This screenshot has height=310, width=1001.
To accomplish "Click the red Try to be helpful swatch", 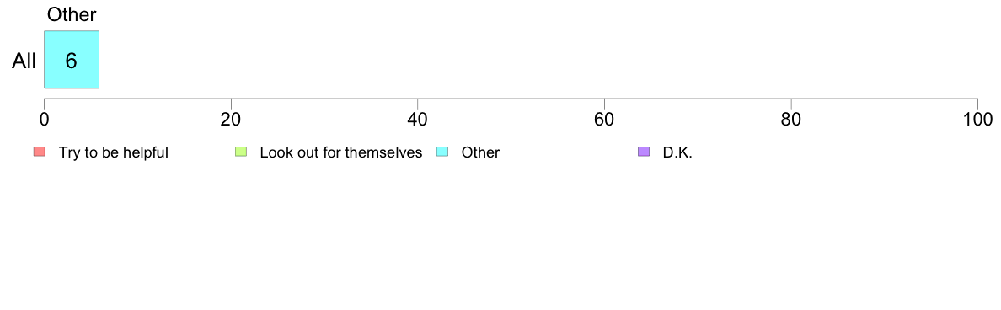I will pyautogui.click(x=40, y=152).
